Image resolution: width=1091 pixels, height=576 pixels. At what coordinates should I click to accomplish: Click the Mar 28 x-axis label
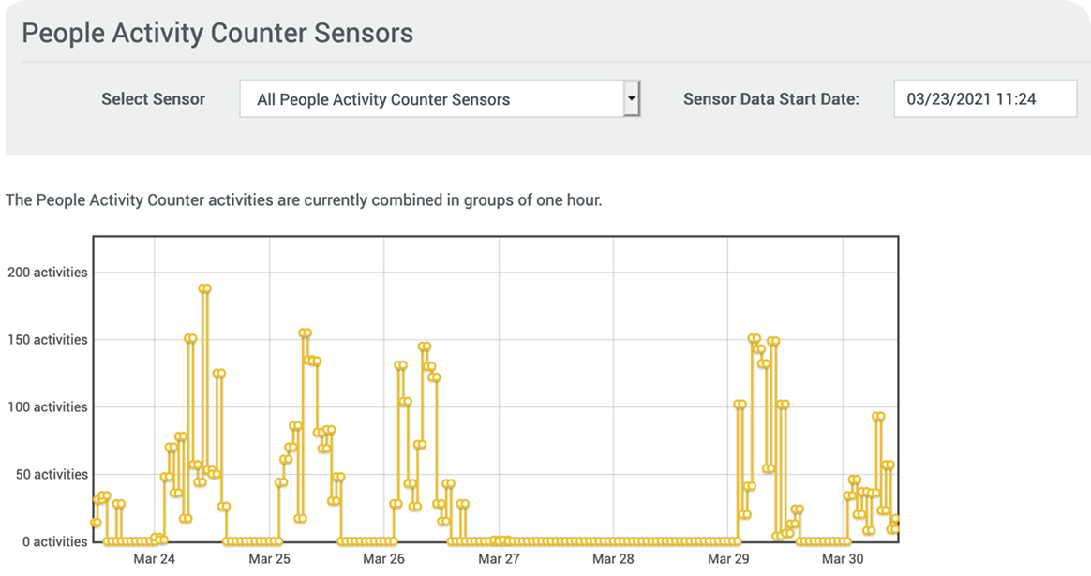(613, 559)
